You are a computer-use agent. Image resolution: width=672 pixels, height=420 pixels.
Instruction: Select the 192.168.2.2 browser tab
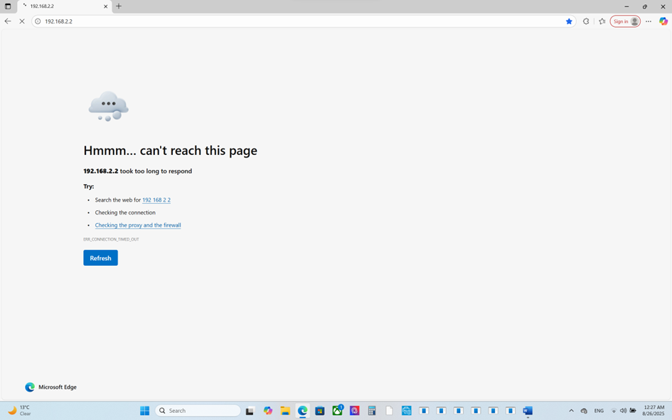pos(64,6)
